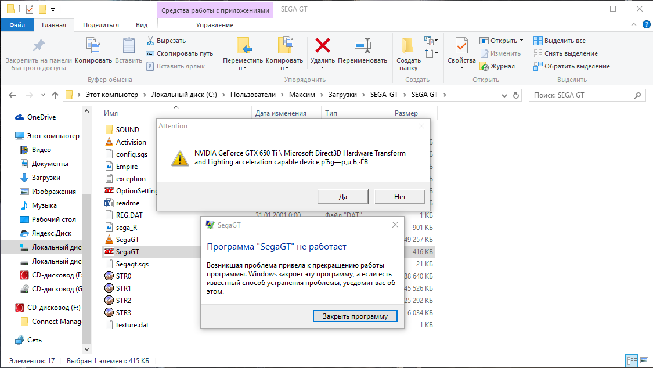The image size is (653, 368).
Task: Click the pin to Quick Access icon
Action: point(38,44)
